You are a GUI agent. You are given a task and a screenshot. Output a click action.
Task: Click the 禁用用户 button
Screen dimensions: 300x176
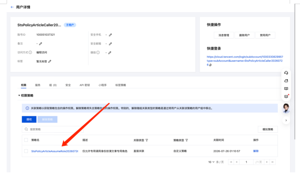pyautogui.click(x=265, y=35)
